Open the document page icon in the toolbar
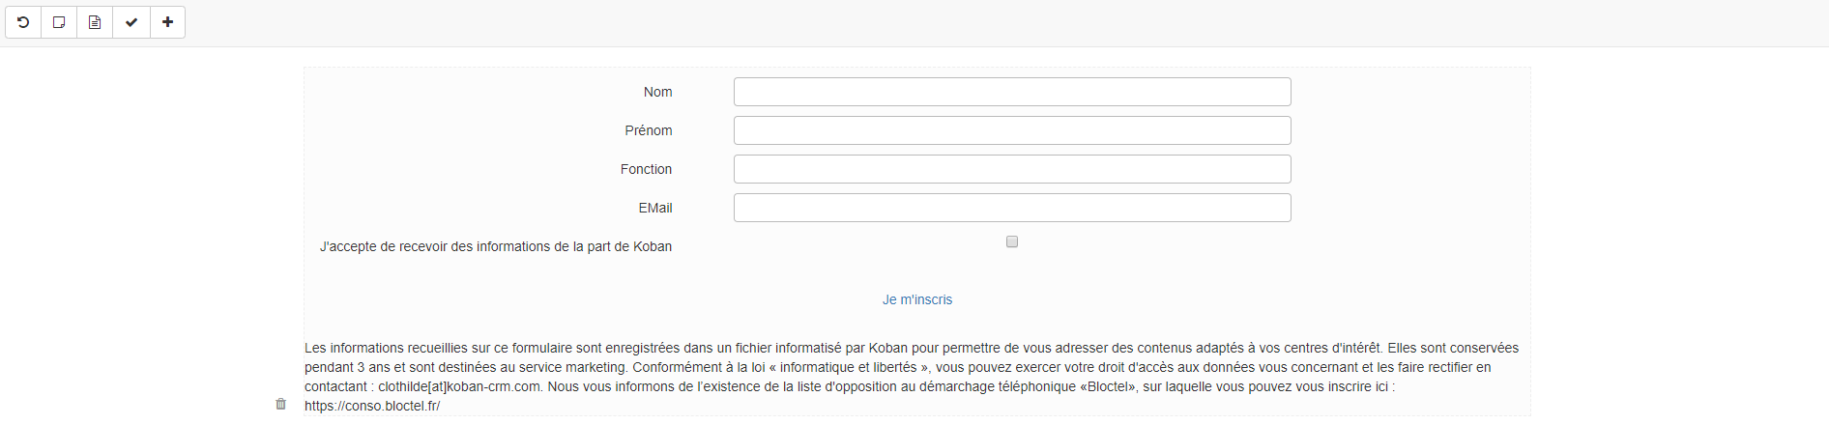 pyautogui.click(x=95, y=22)
